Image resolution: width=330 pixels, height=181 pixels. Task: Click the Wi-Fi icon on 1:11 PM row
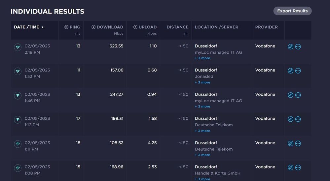point(18,144)
